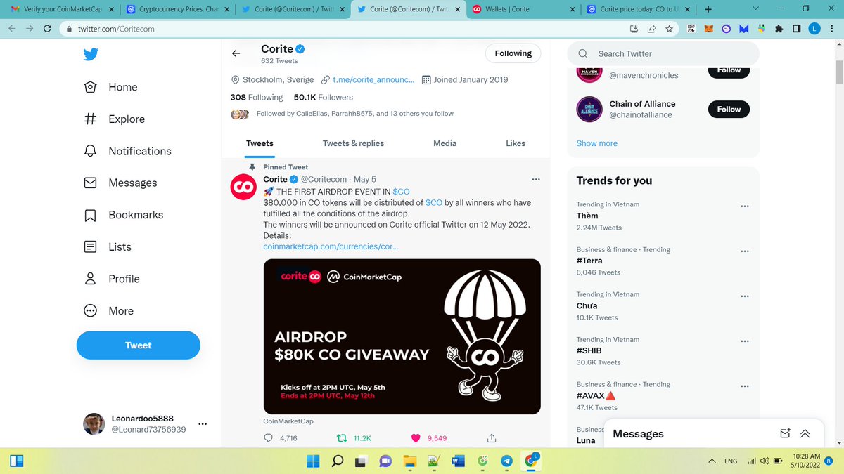Open account menu dots beside Leonardoo5888
This screenshot has width=844, height=474.
click(203, 423)
